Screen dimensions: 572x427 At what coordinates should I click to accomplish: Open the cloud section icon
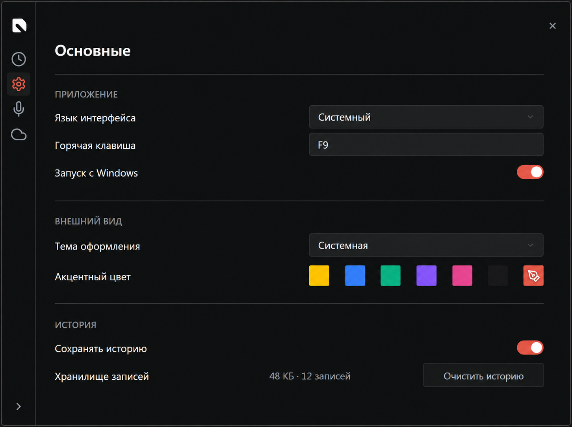tap(19, 135)
